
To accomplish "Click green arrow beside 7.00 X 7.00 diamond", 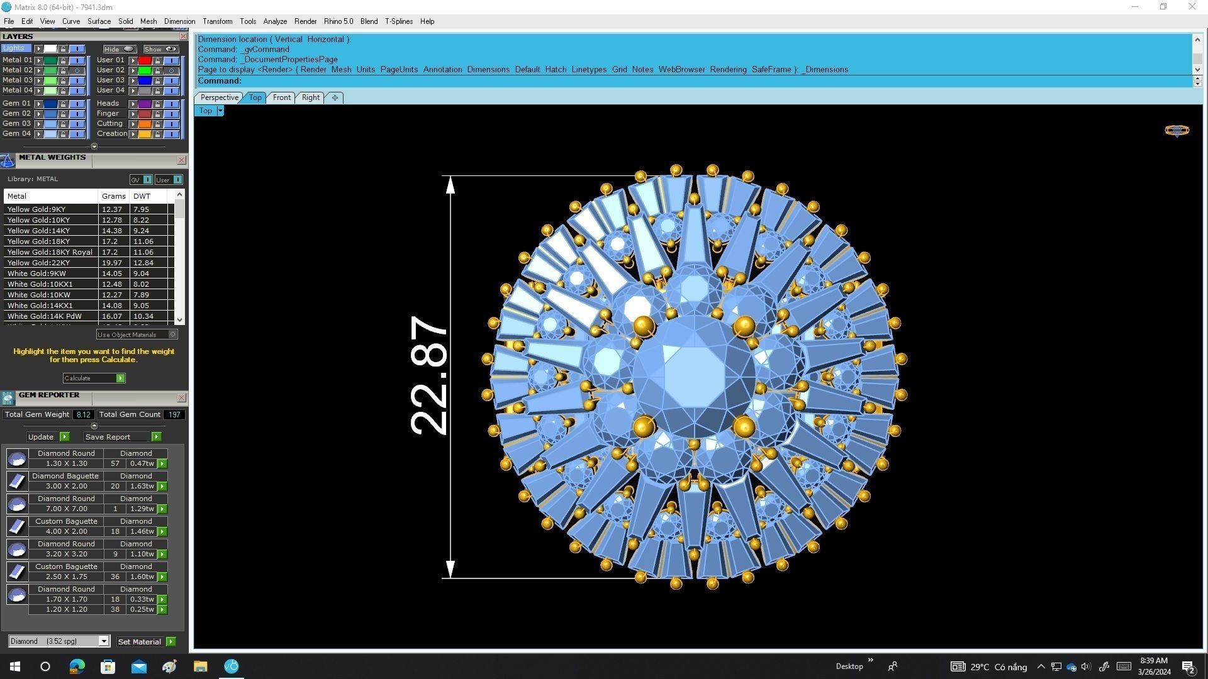I will (162, 509).
